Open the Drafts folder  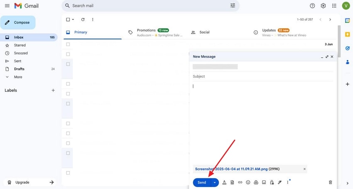[x=19, y=69]
